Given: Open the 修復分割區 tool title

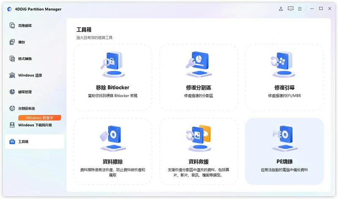Looking at the screenshot, I should 198,88.
